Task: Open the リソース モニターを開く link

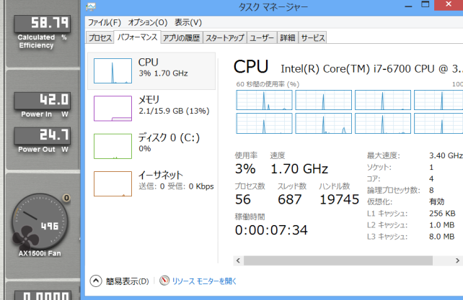Action: click(204, 281)
